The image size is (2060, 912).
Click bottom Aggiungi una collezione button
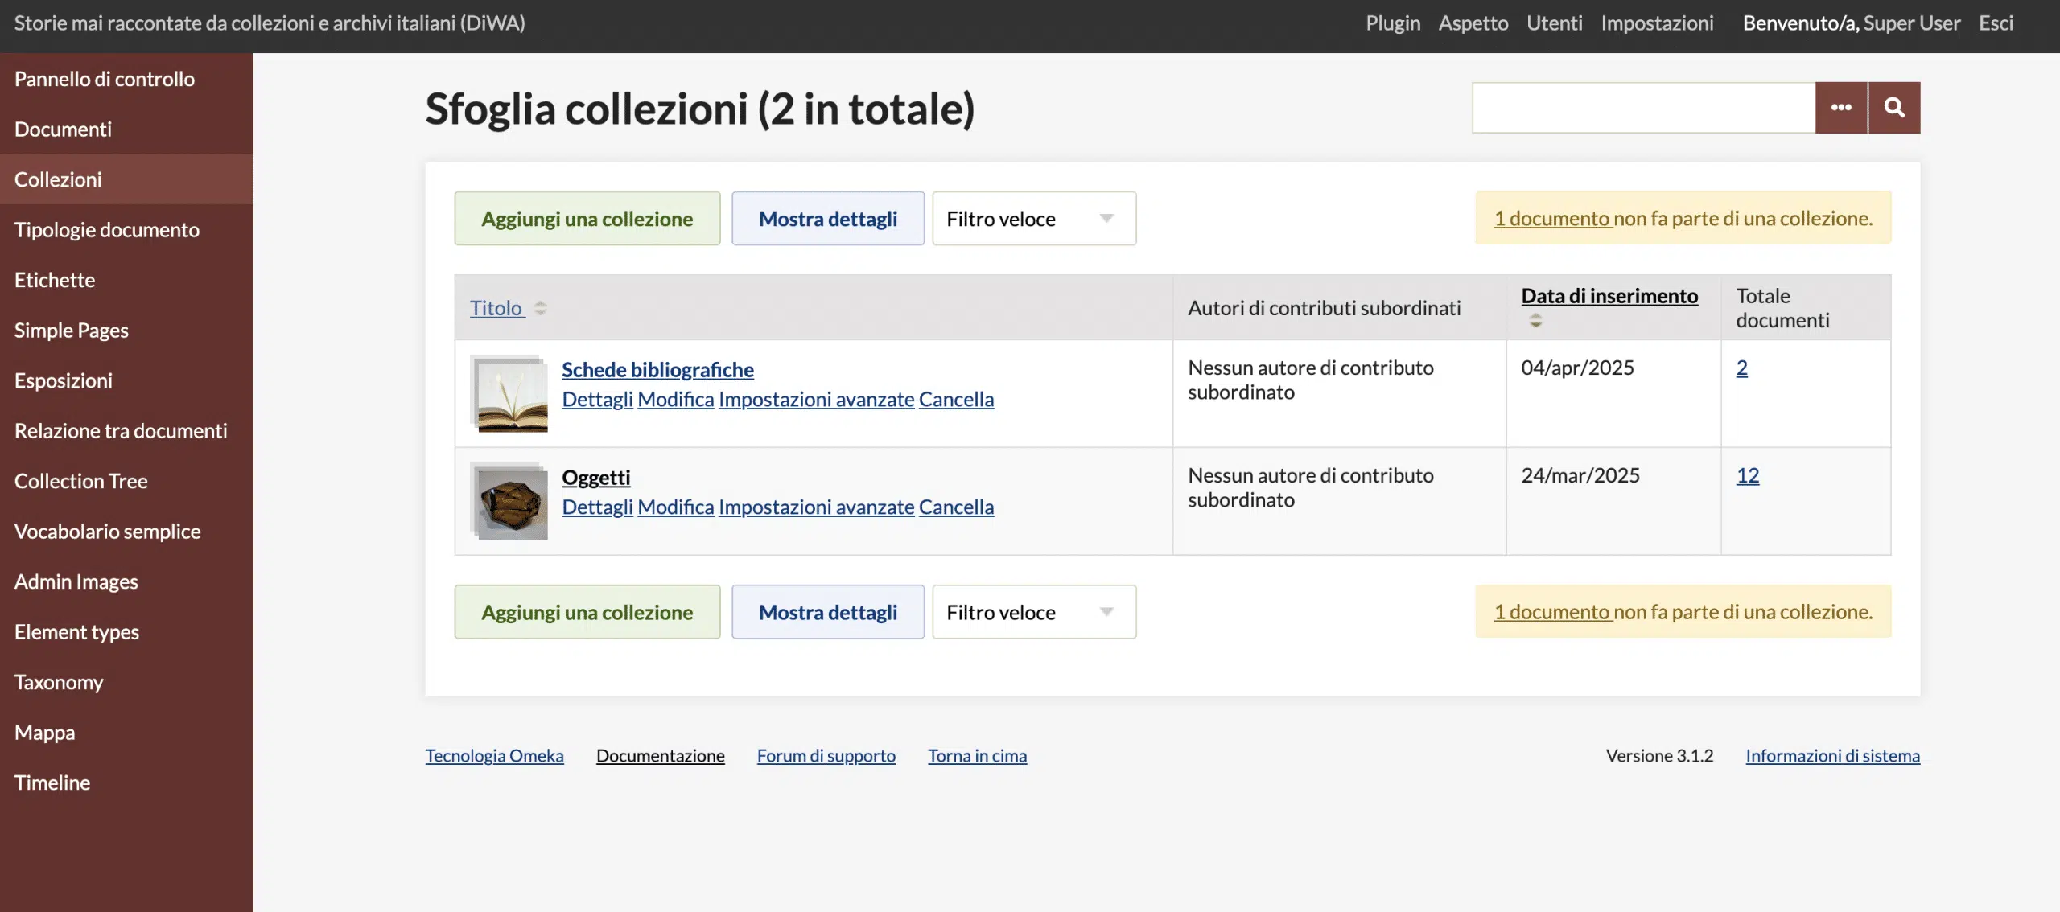[587, 612]
